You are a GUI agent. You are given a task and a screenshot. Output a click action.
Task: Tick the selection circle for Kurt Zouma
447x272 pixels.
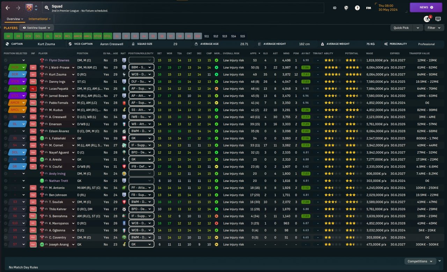pyautogui.click(x=6, y=74)
